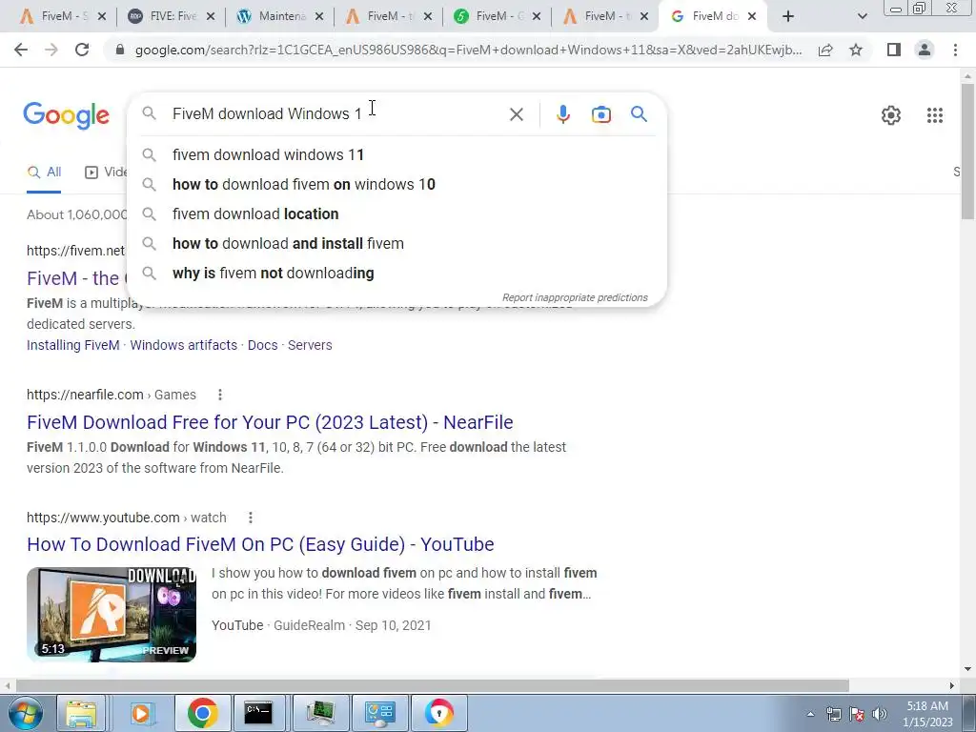Open the Docs sitelink
The width and height of the screenshot is (976, 732).
263,345
